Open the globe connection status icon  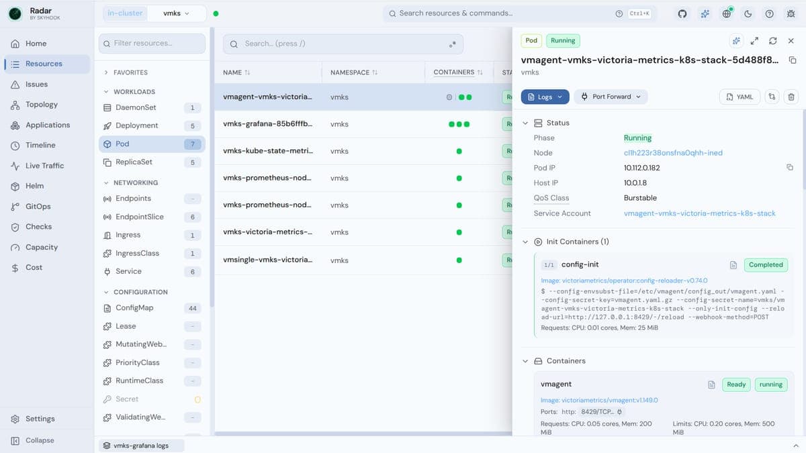[x=727, y=13]
